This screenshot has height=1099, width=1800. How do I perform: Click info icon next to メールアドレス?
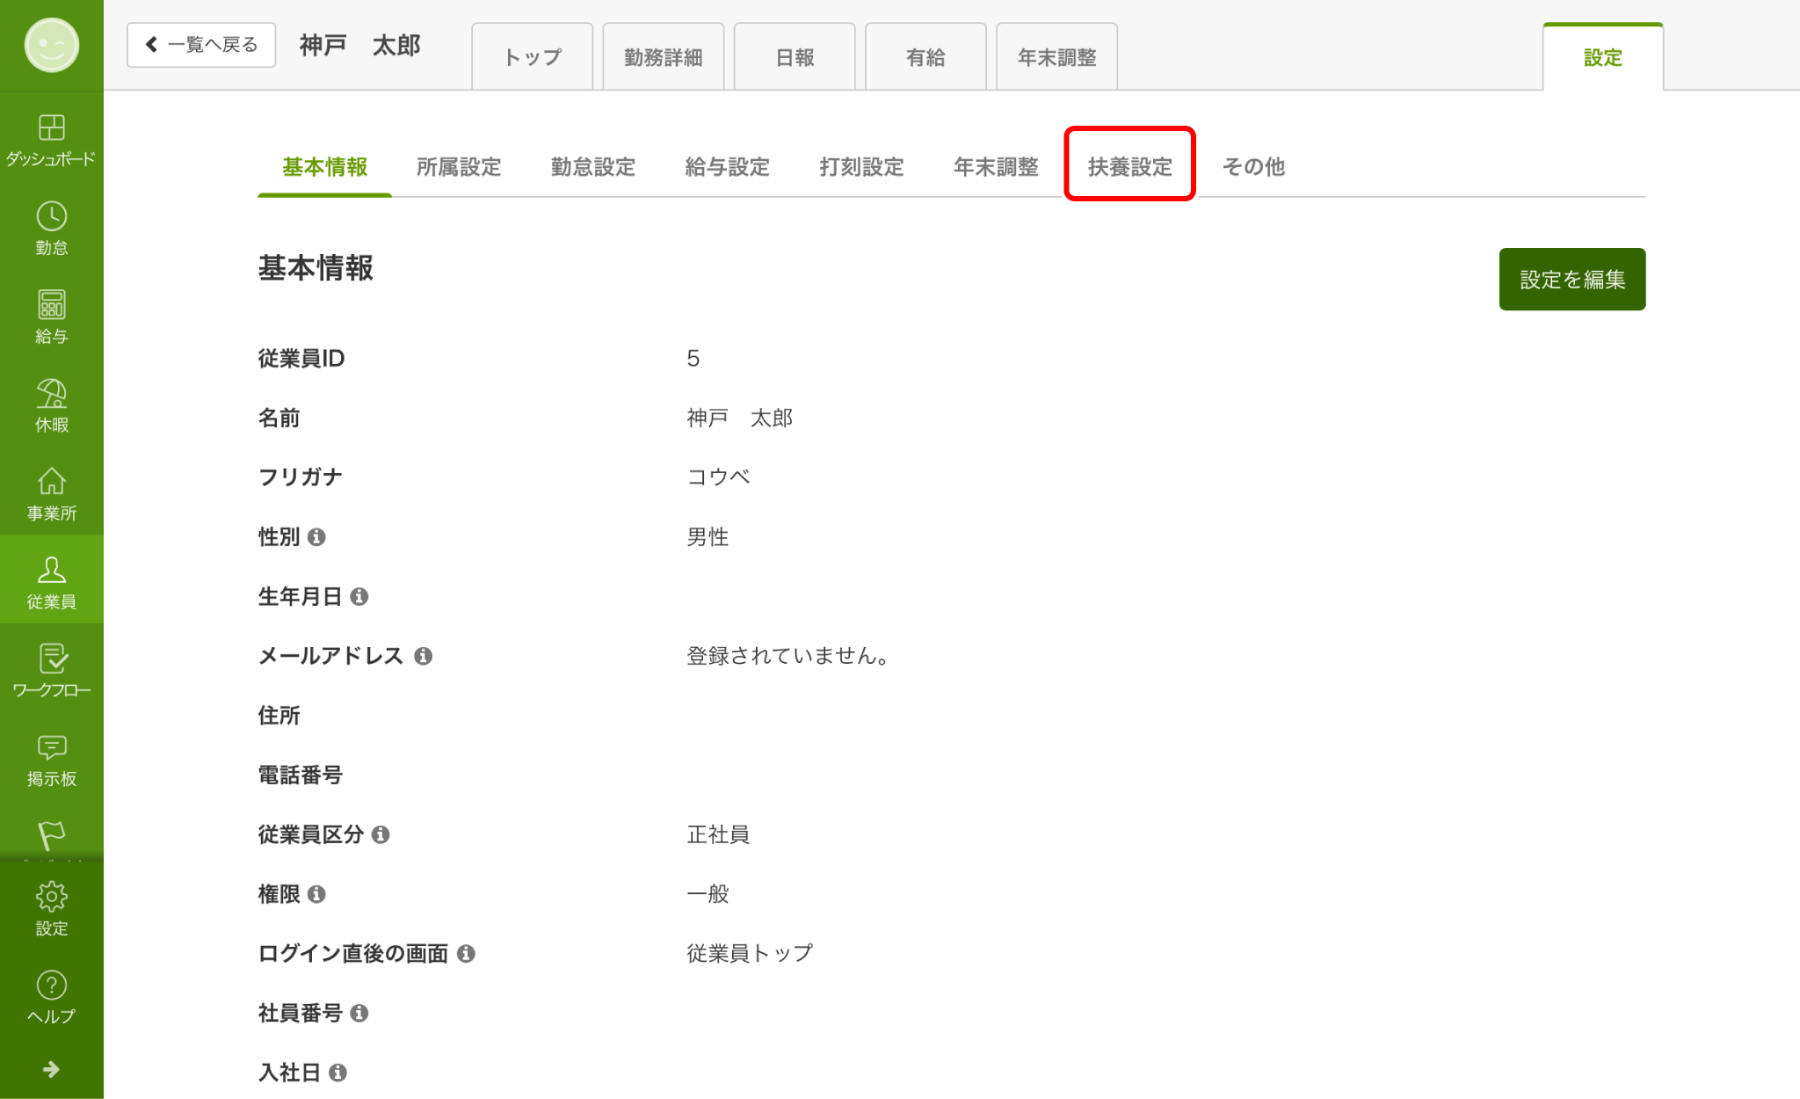[x=423, y=656]
